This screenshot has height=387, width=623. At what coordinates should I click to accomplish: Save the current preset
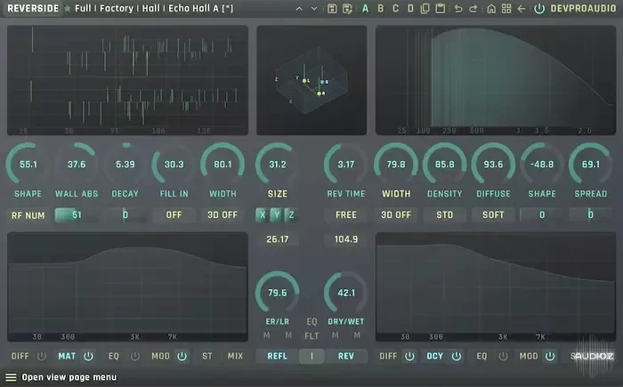332,9
